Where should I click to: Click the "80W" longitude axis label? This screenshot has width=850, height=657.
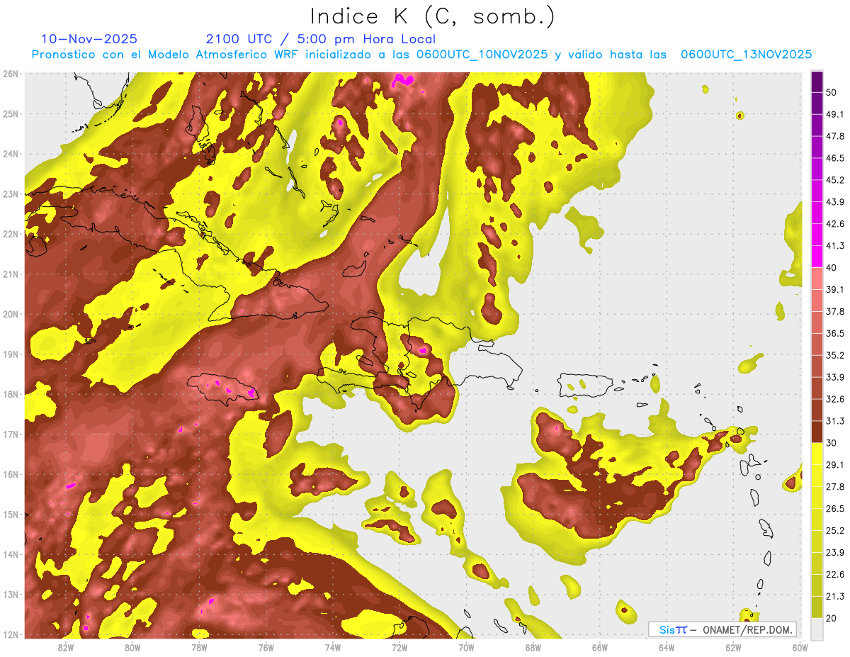click(x=132, y=647)
